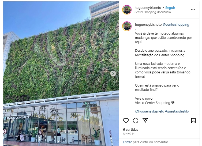
Task: Open comments via the speech bubble icon
Action: 136,121
